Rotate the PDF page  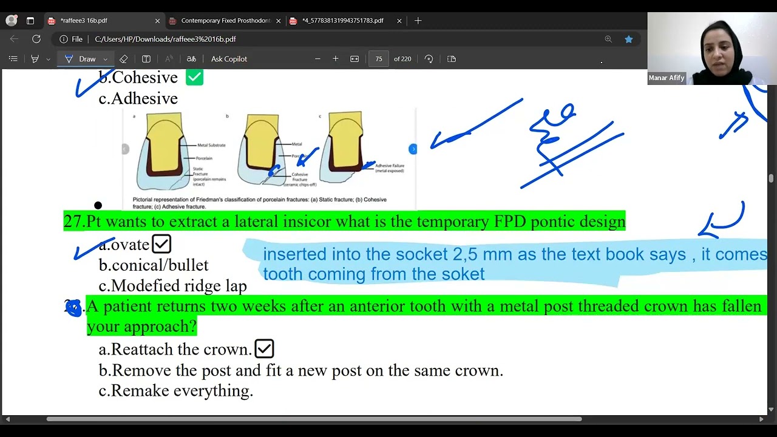coord(429,59)
